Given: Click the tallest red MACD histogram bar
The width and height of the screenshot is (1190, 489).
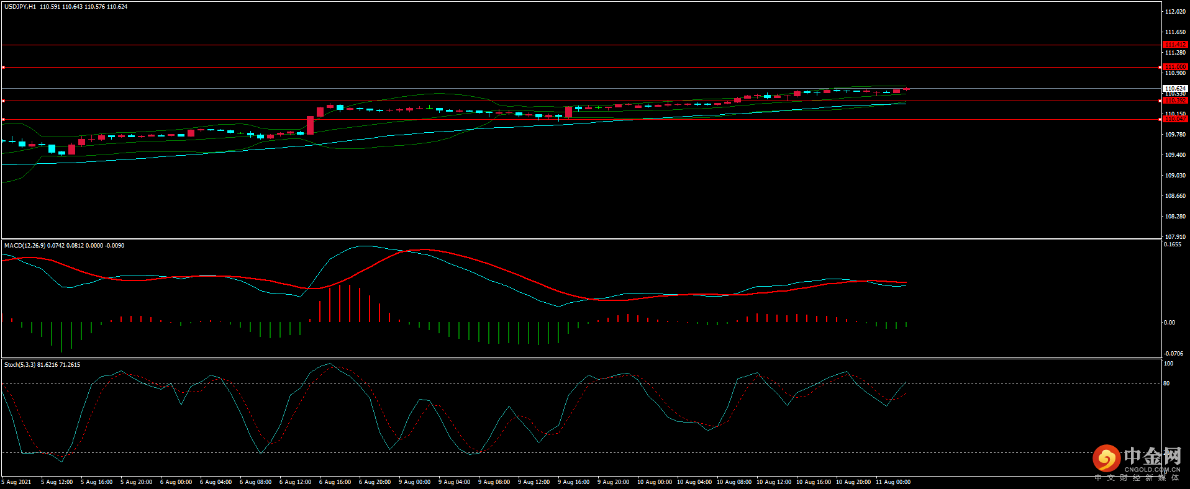Looking at the screenshot, I should tap(340, 303).
